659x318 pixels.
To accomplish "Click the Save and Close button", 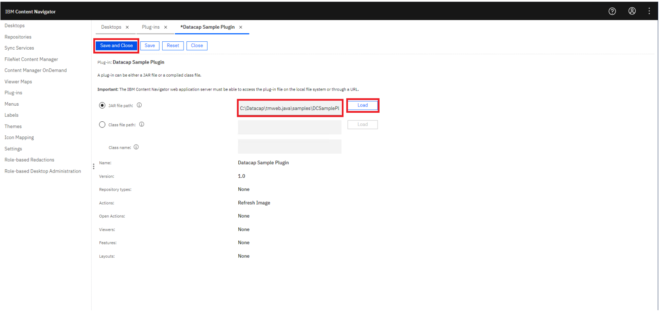I will [x=116, y=45].
